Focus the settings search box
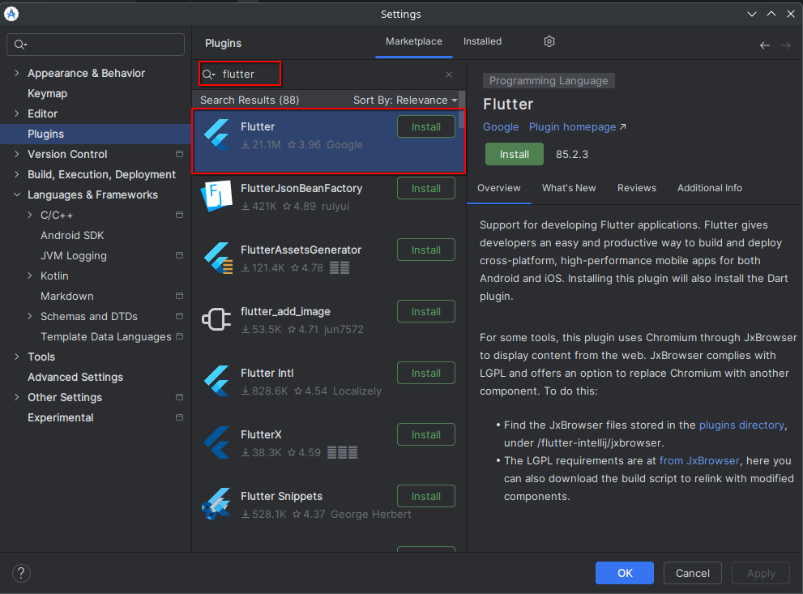803x594 pixels. (x=96, y=45)
